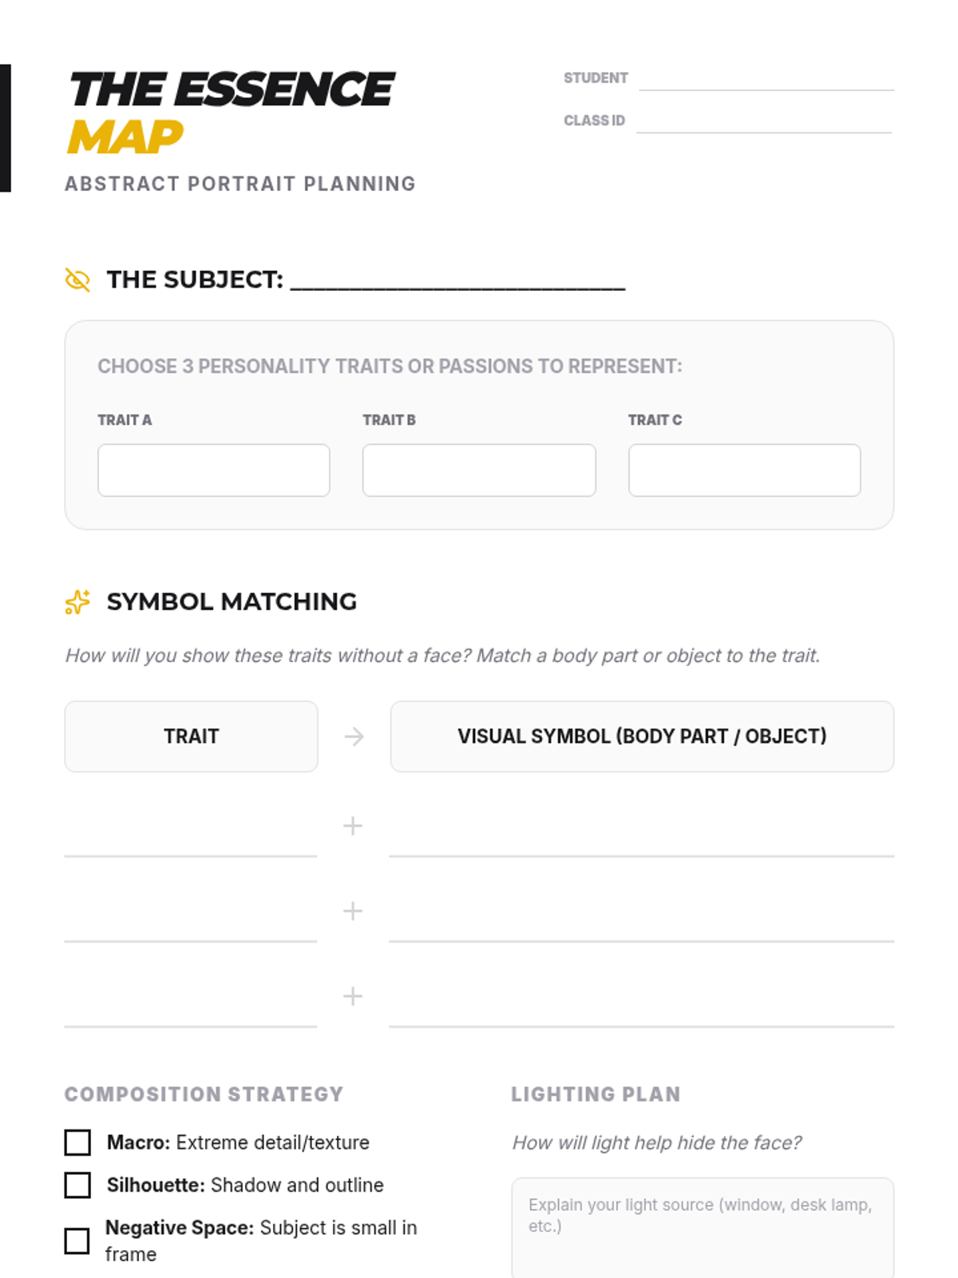Check the Macro extreme detail checkbox

coord(77,1143)
